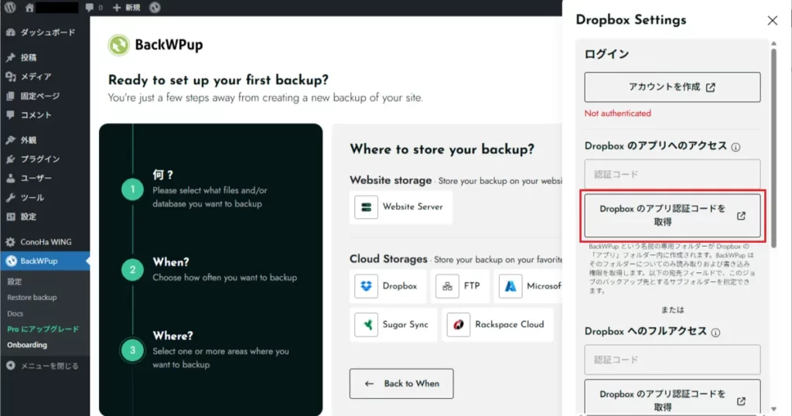Click the WordPress logo in admin bar
This screenshot has height=416, width=792.
click(x=10, y=8)
